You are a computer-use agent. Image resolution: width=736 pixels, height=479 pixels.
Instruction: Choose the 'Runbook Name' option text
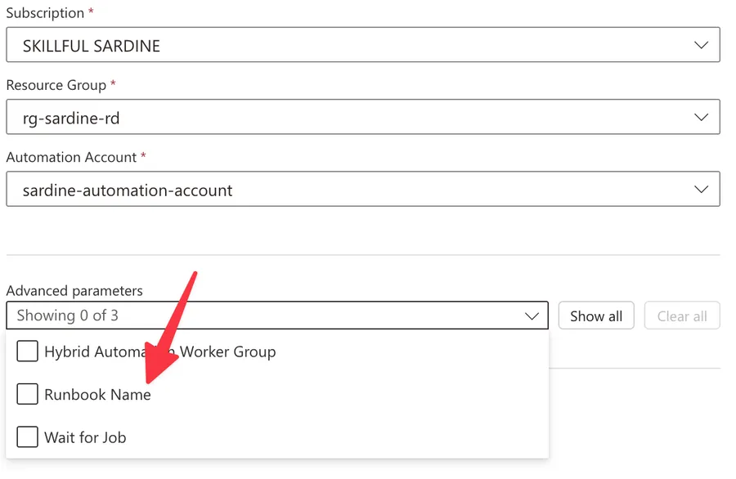98,395
